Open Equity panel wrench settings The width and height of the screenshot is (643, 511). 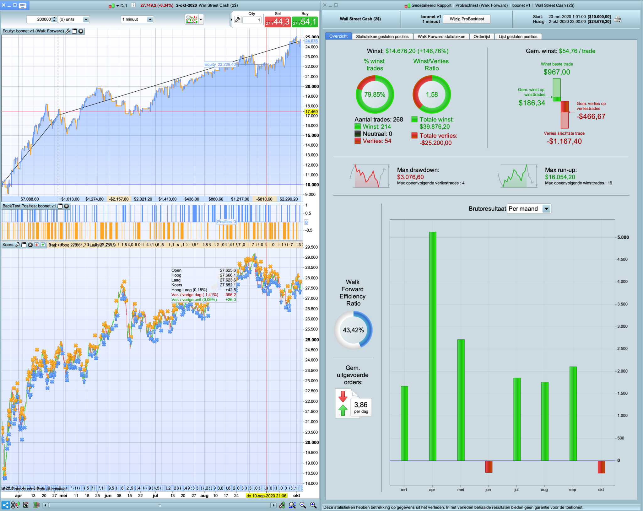(68, 31)
